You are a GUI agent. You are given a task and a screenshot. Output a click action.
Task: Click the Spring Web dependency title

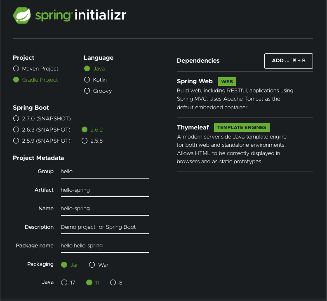[195, 81]
